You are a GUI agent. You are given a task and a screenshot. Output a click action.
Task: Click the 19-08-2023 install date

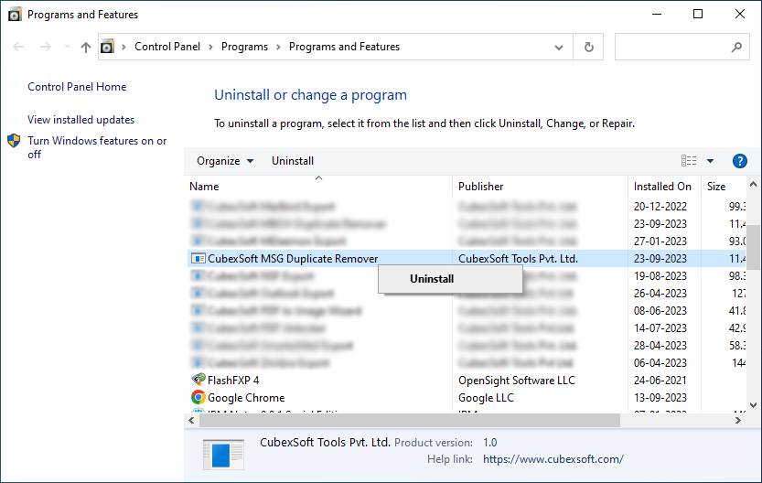pos(660,276)
